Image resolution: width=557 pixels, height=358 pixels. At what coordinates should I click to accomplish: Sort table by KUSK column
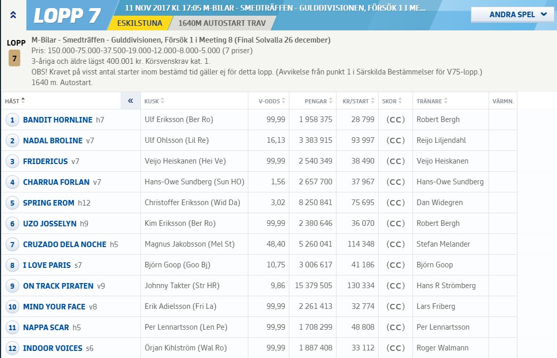coord(154,101)
